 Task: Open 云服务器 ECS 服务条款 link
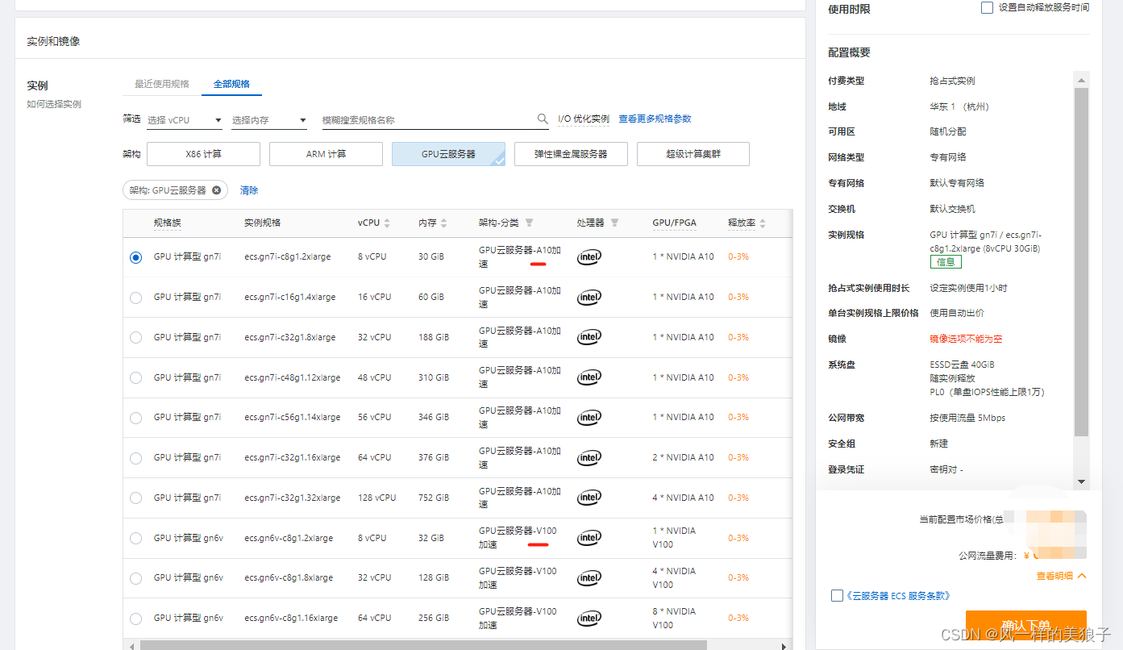899,595
